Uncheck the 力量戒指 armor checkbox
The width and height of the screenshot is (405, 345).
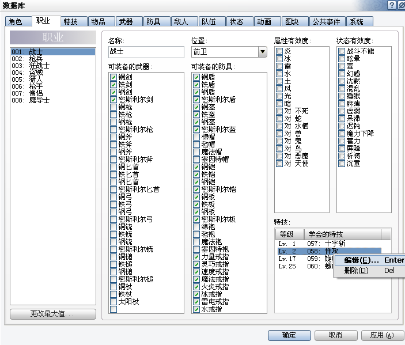[x=196, y=257]
